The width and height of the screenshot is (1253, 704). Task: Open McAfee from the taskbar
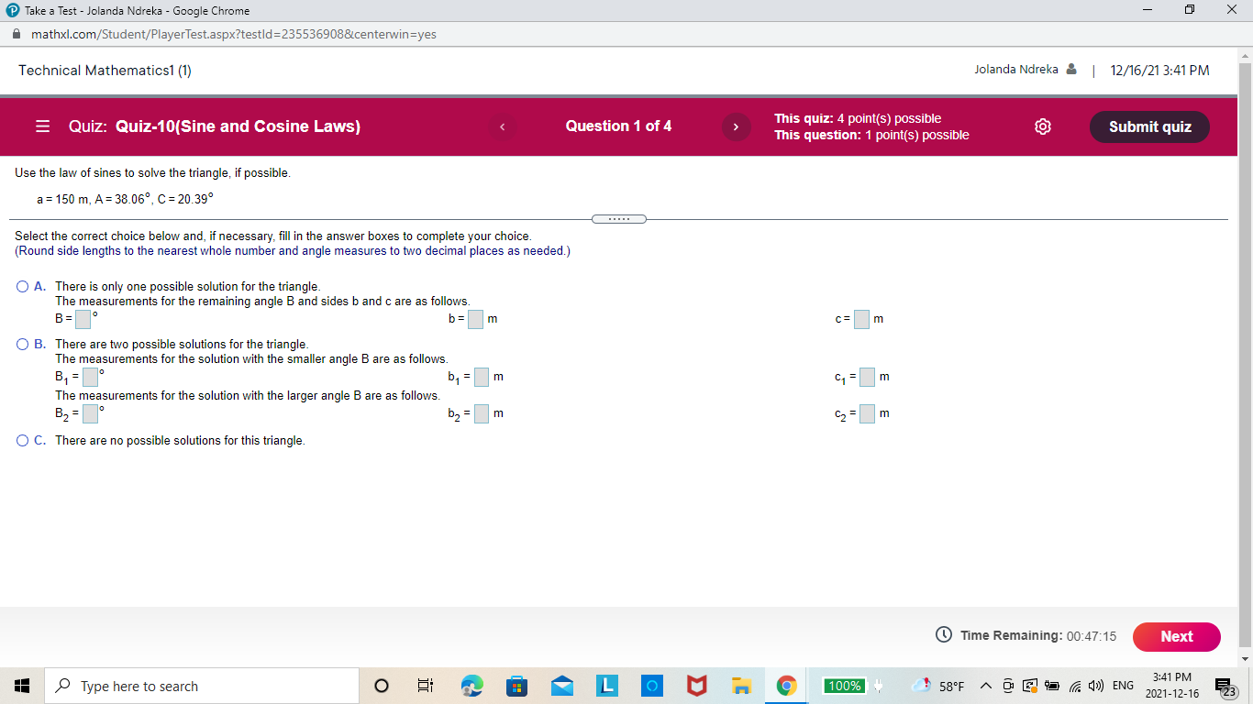[696, 685]
